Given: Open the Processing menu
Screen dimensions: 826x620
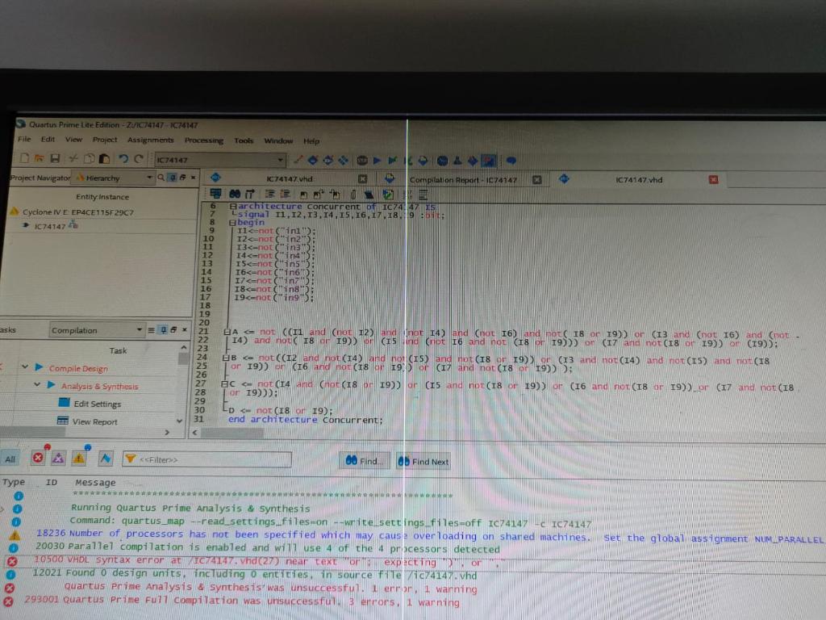Looking at the screenshot, I should (x=203, y=140).
